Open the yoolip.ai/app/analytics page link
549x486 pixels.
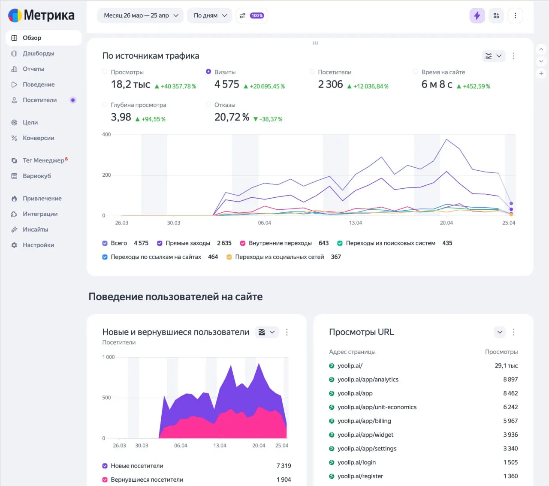368,380
